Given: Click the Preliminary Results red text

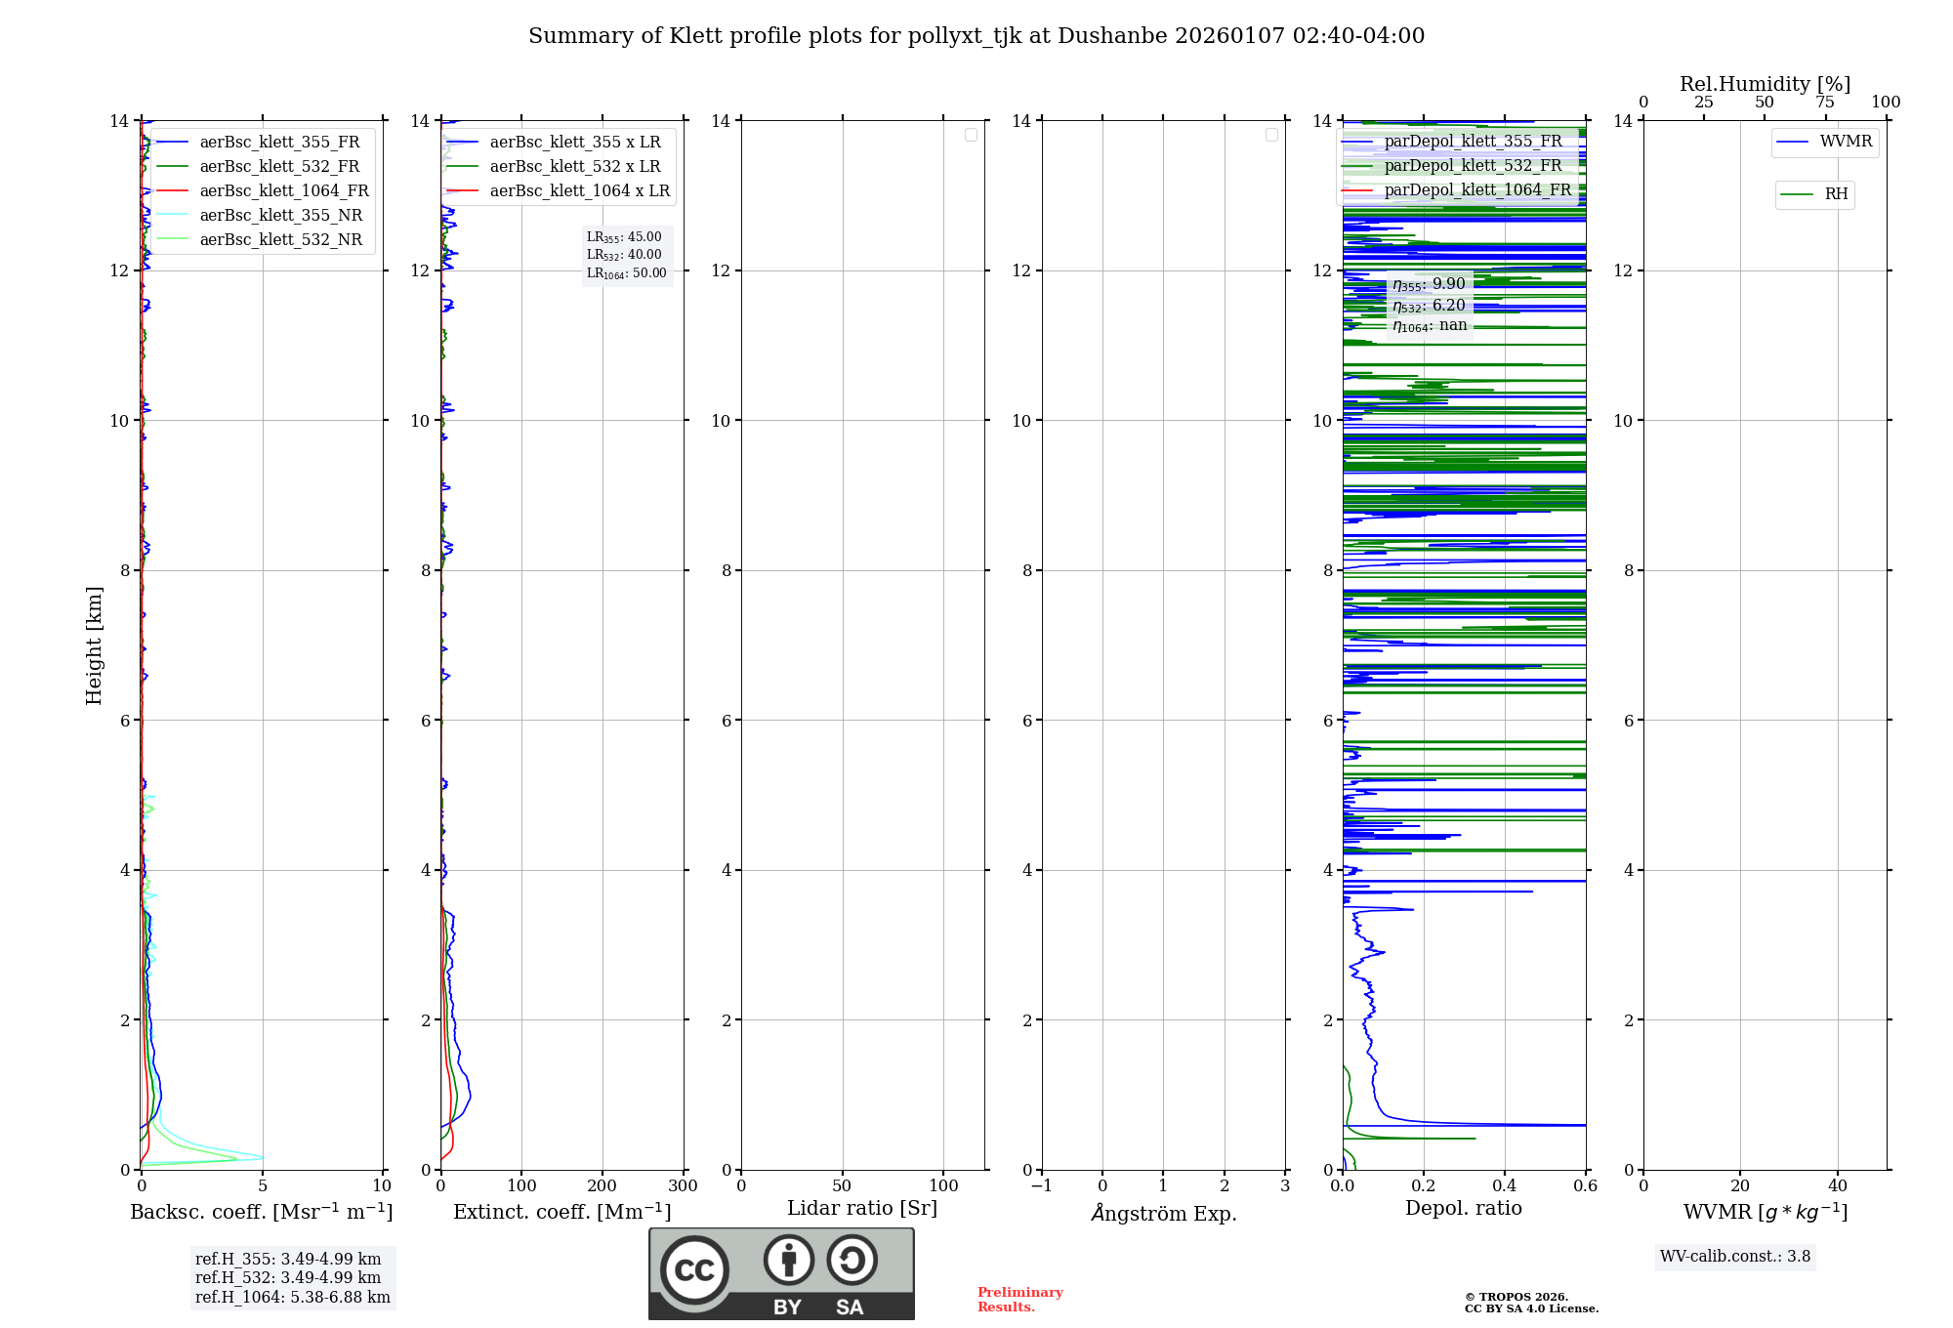Looking at the screenshot, I should tap(1019, 1300).
